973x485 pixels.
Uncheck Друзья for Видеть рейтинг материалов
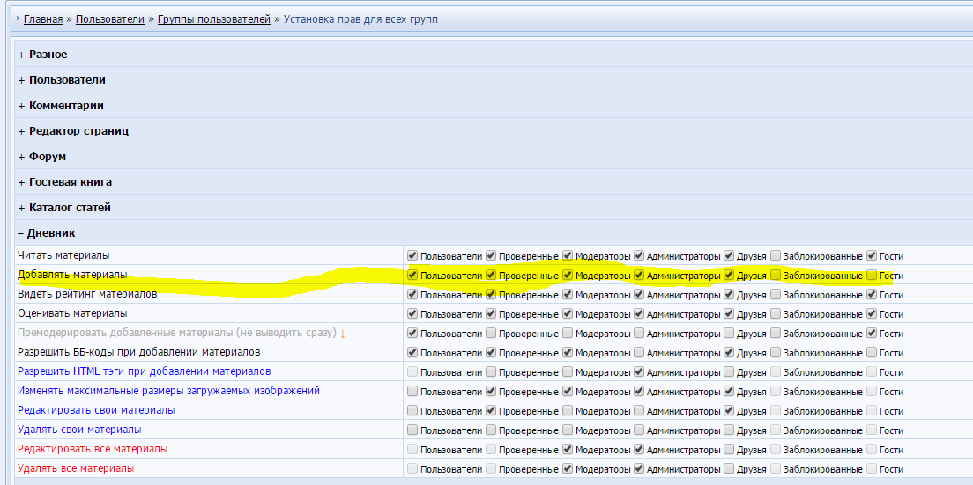click(729, 295)
